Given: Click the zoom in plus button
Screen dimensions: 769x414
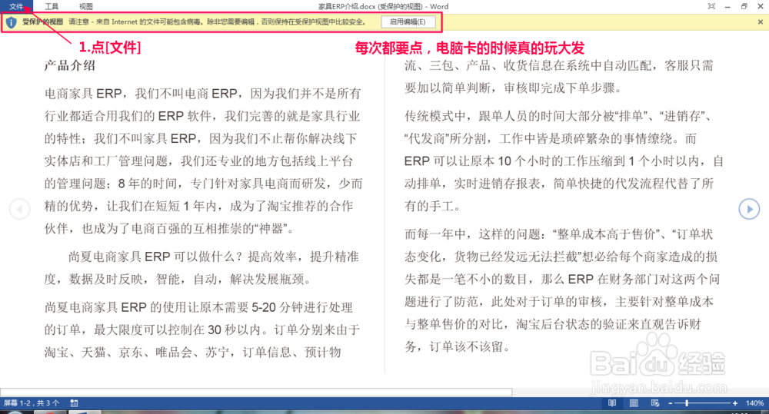Looking at the screenshot, I should 734,403.
